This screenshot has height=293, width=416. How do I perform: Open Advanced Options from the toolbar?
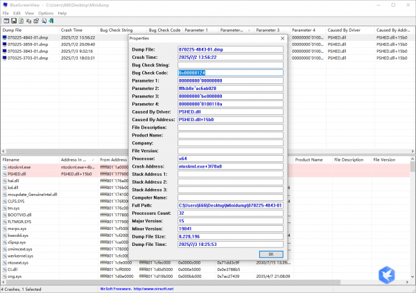tap(5, 21)
